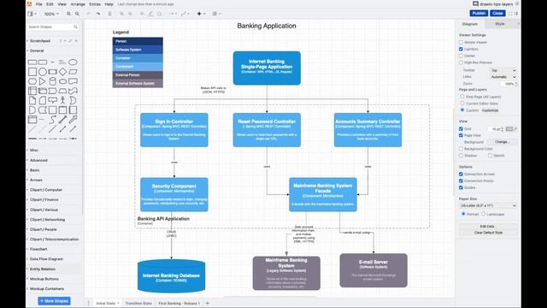The width and height of the screenshot is (547, 308).
Task: Open the Links dropdown set to Automatic
Action: click(503, 77)
